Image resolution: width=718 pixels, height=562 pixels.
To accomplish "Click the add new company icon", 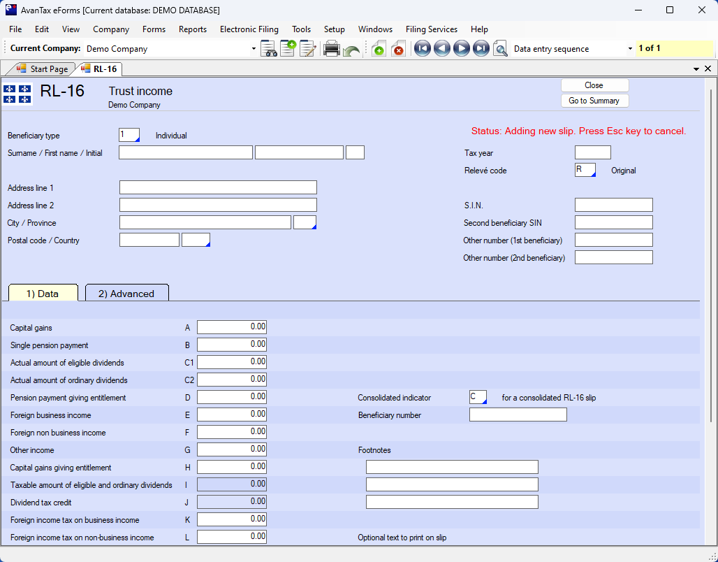I will [288, 49].
